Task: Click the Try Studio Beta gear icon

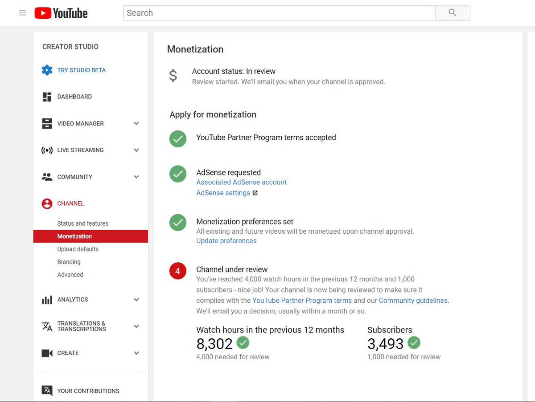Action: (x=47, y=70)
